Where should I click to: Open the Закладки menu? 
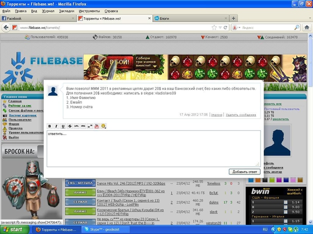point(67,11)
